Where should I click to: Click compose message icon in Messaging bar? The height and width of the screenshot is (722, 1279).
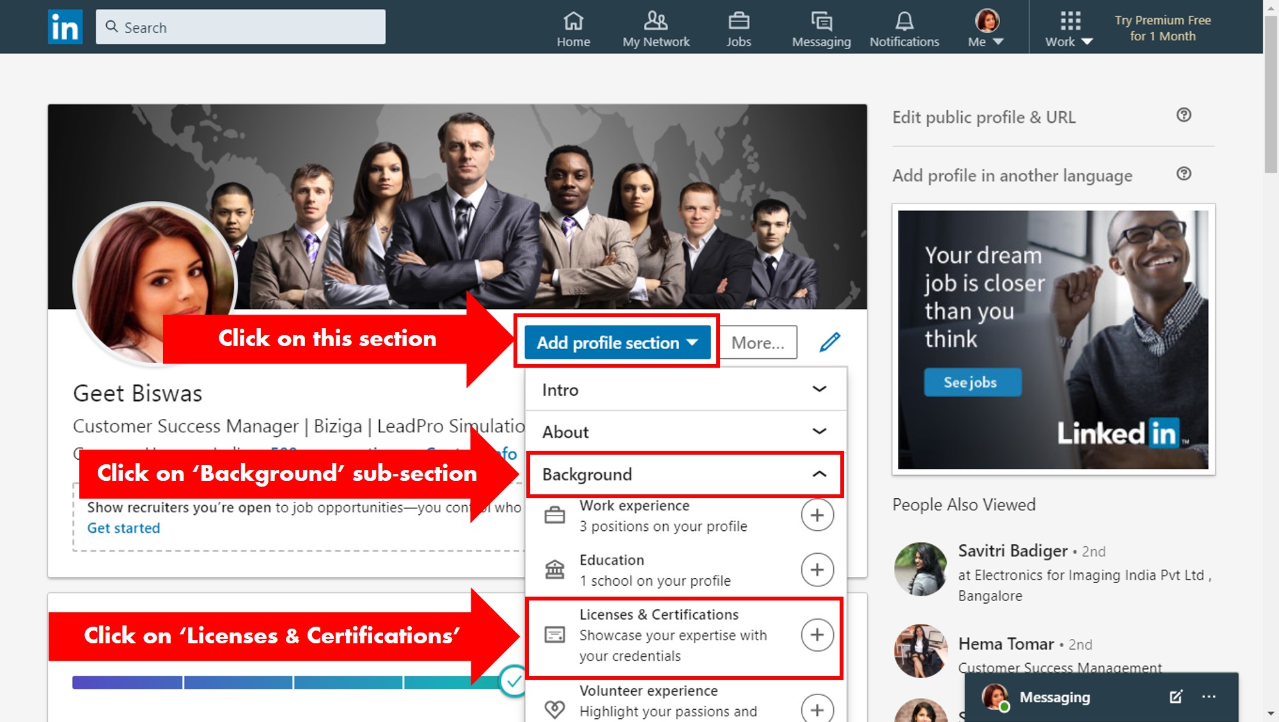(x=1175, y=697)
